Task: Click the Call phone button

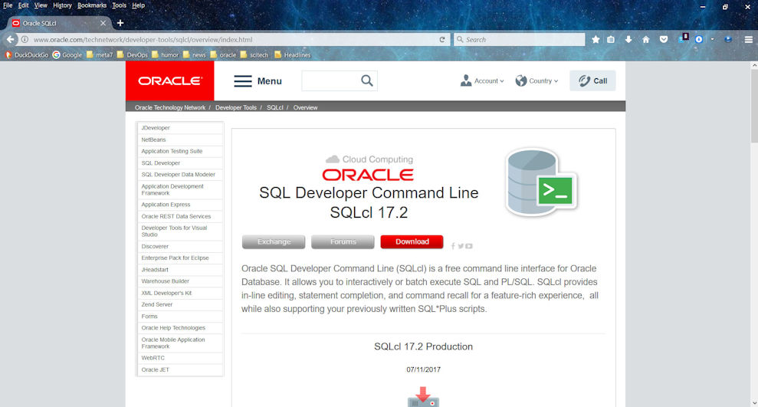Action: [592, 80]
